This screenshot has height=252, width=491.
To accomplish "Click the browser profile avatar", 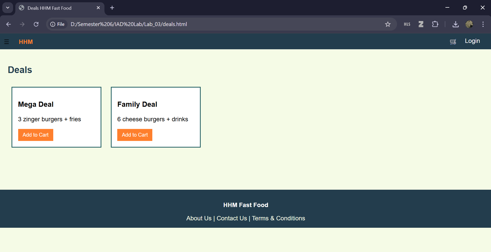I will (469, 24).
